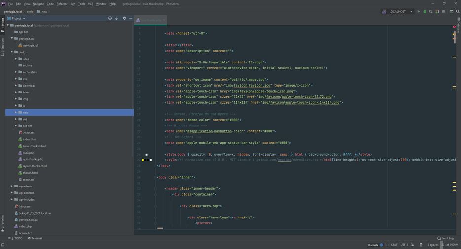Click the Stop square icon in the toolbar
This screenshot has width=461, height=249.
pyautogui.click(x=443, y=12)
